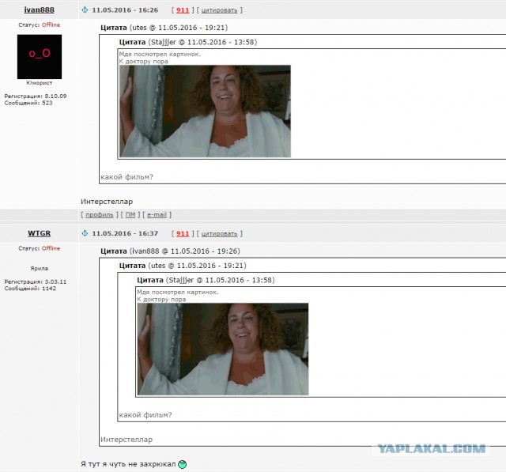Select text 'Я тут я чуть не захрюкал'
Viewport: 506px width, 472px height.
click(128, 464)
